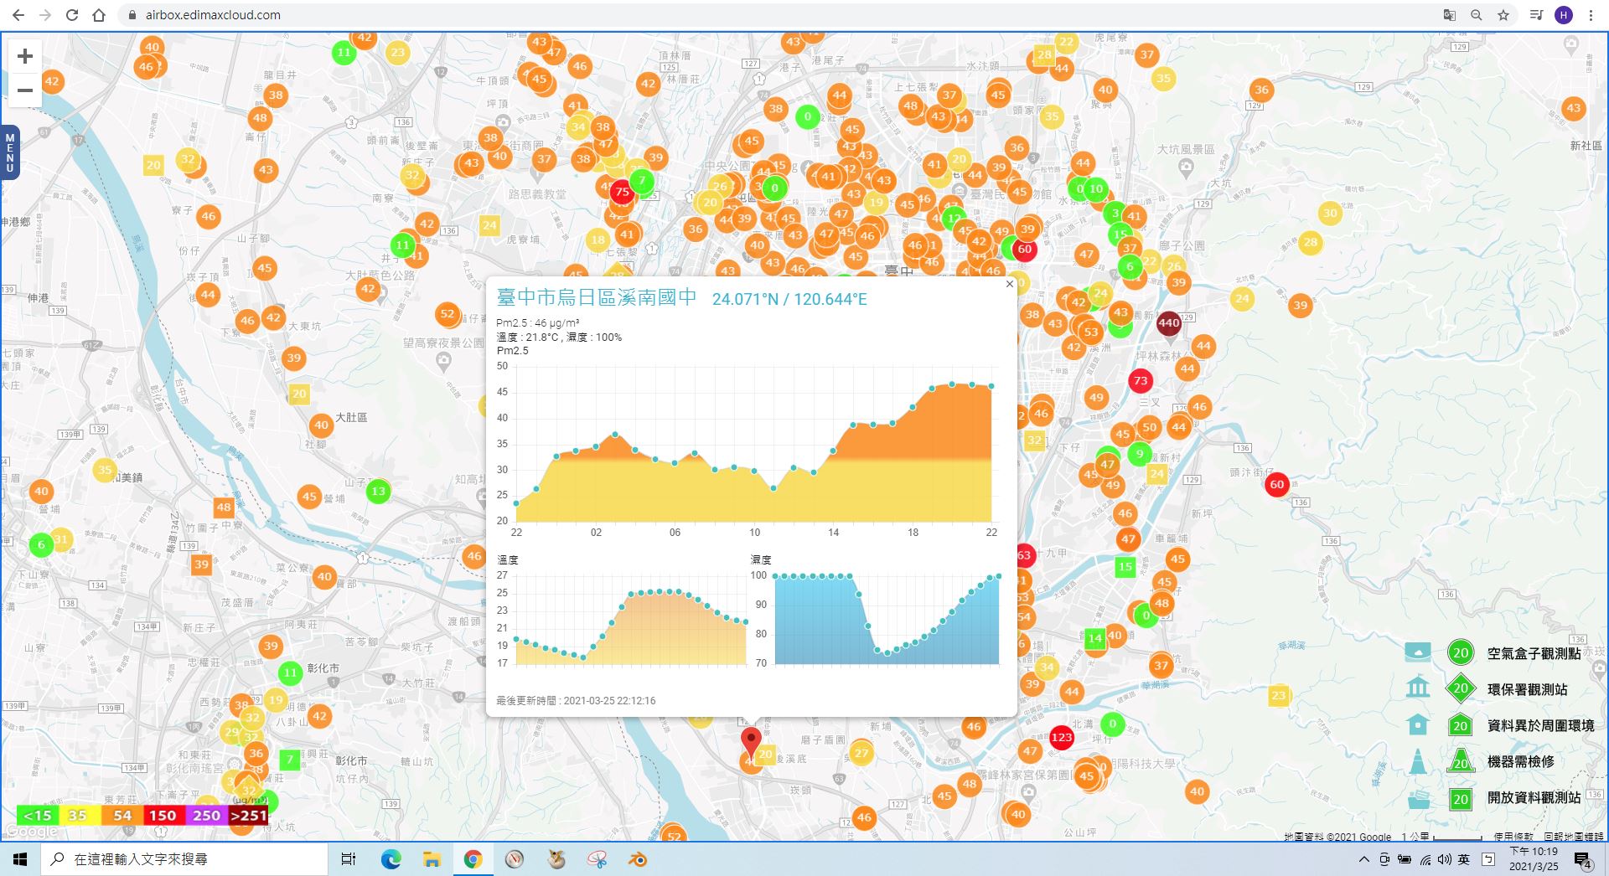Click the orange 54 scale swatch
This screenshot has width=1609, height=876.
122,815
